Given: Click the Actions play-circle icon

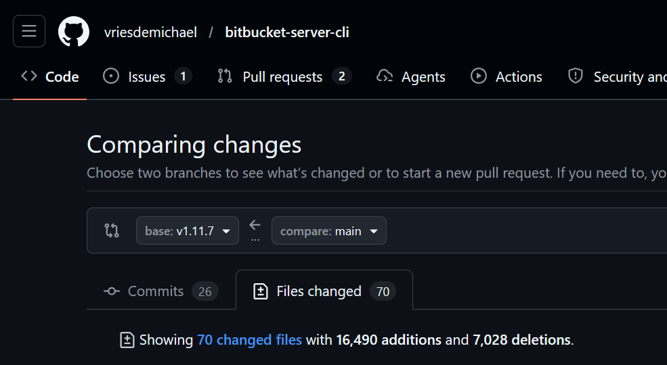Looking at the screenshot, I should coord(479,76).
